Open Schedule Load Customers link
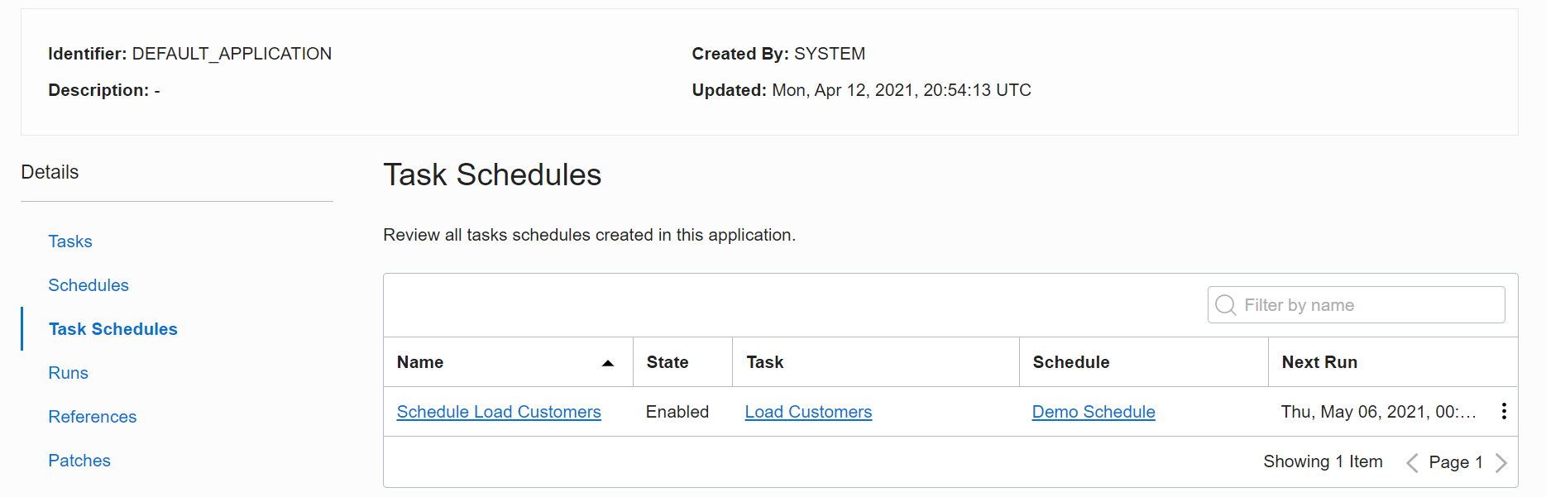Viewport: 1546px width, 497px height. pyautogui.click(x=499, y=412)
